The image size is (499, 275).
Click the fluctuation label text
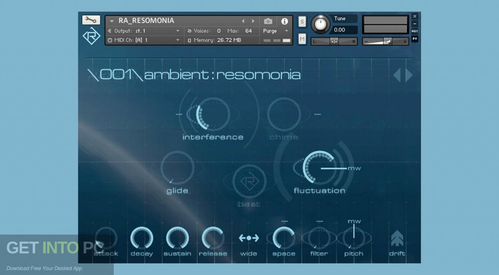click(320, 190)
